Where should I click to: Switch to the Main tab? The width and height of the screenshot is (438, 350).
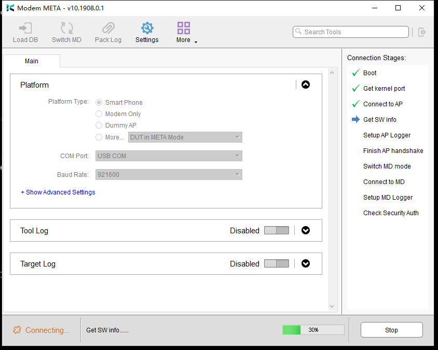32,61
